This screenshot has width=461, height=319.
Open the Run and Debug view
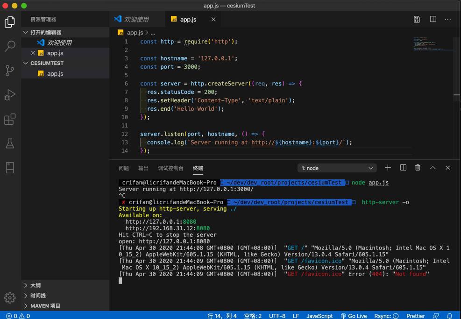tap(10, 95)
